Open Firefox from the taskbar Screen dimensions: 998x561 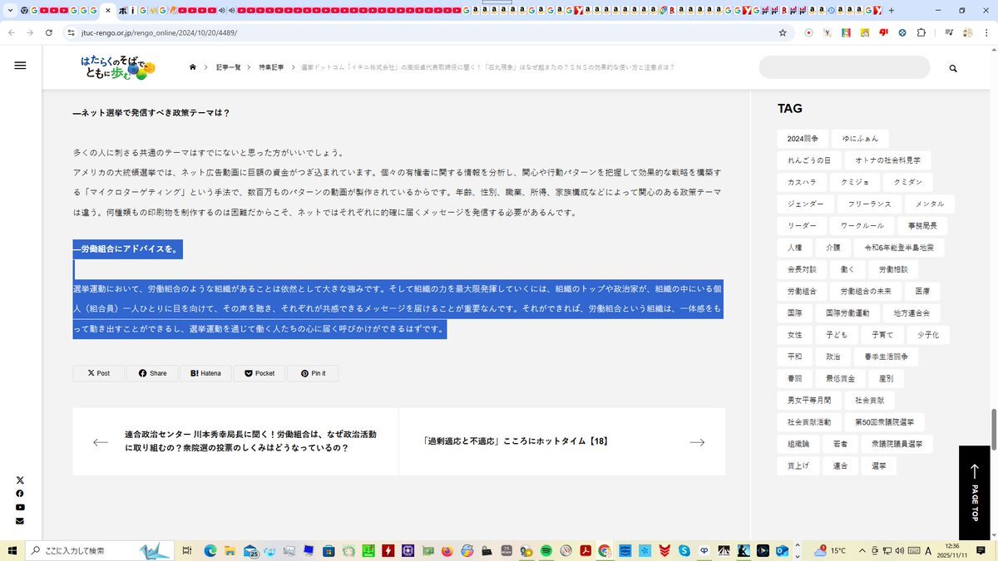447,550
